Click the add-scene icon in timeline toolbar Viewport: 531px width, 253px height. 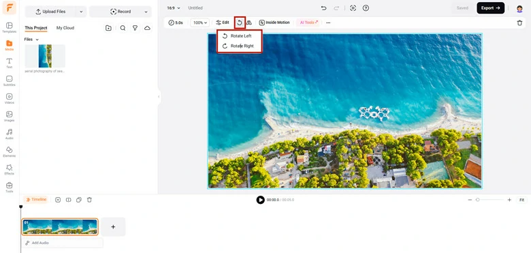click(x=58, y=200)
